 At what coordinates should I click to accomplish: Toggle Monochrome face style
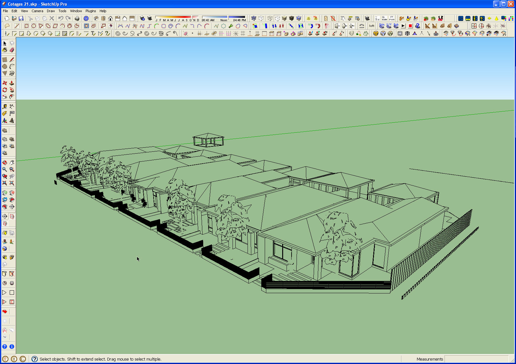click(299, 18)
